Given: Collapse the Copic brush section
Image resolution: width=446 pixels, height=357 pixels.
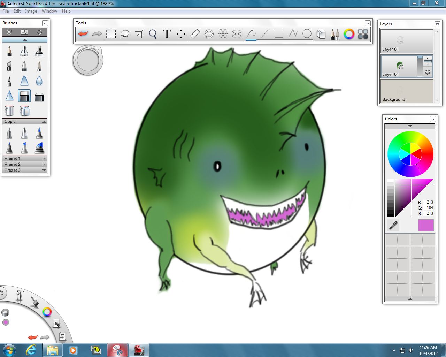Looking at the screenshot, I should point(44,122).
